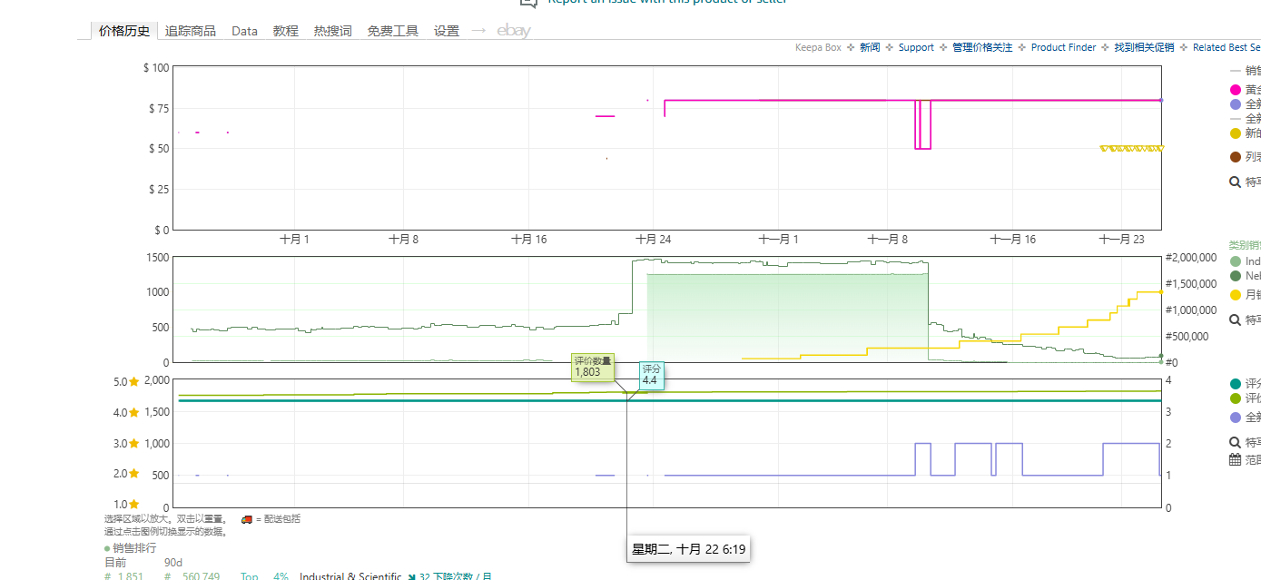Open the 价格历史 tab
The width and height of the screenshot is (1261, 580).
coord(124,31)
